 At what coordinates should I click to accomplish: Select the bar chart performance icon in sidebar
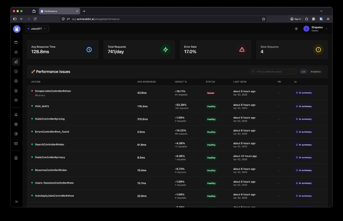coord(16,62)
